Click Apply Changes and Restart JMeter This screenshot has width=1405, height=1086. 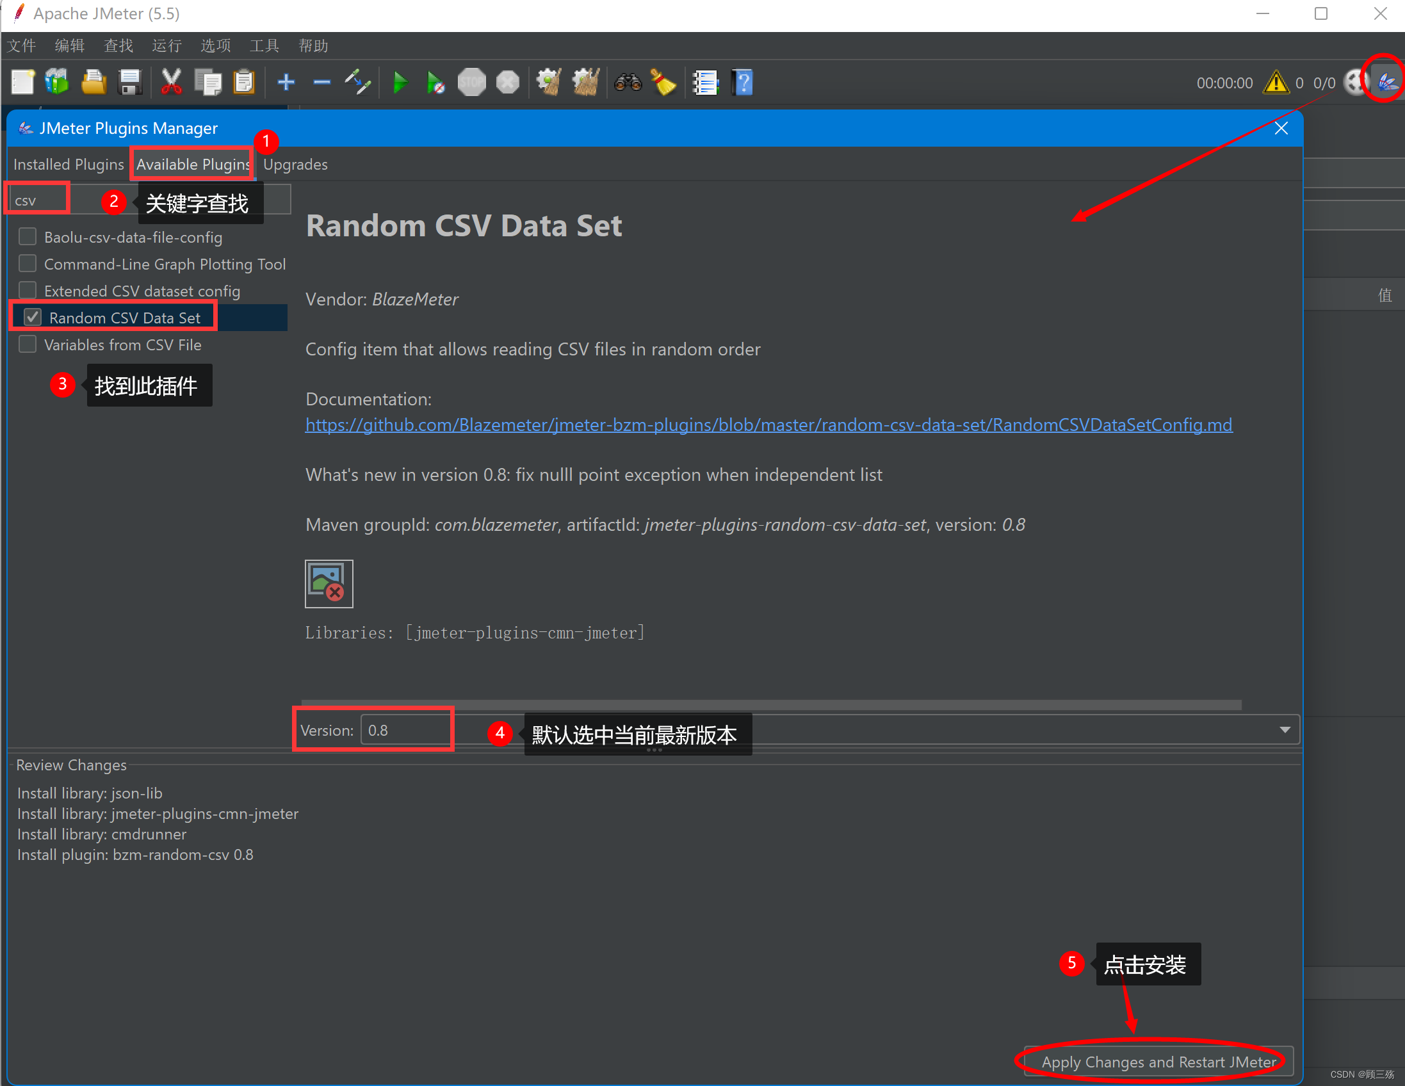click(1158, 1062)
